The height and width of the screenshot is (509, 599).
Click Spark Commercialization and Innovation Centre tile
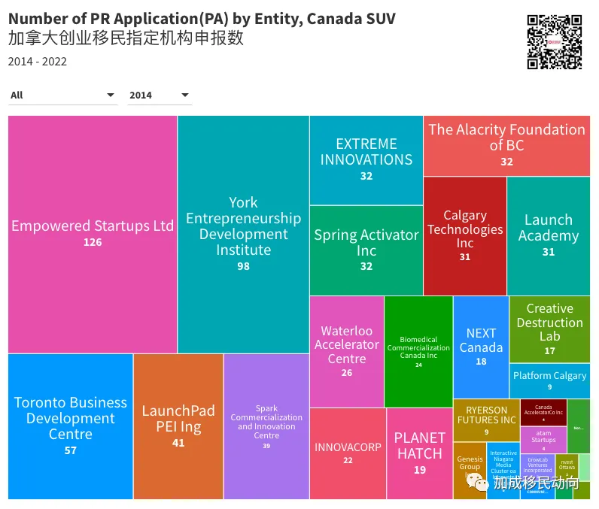[x=266, y=426]
